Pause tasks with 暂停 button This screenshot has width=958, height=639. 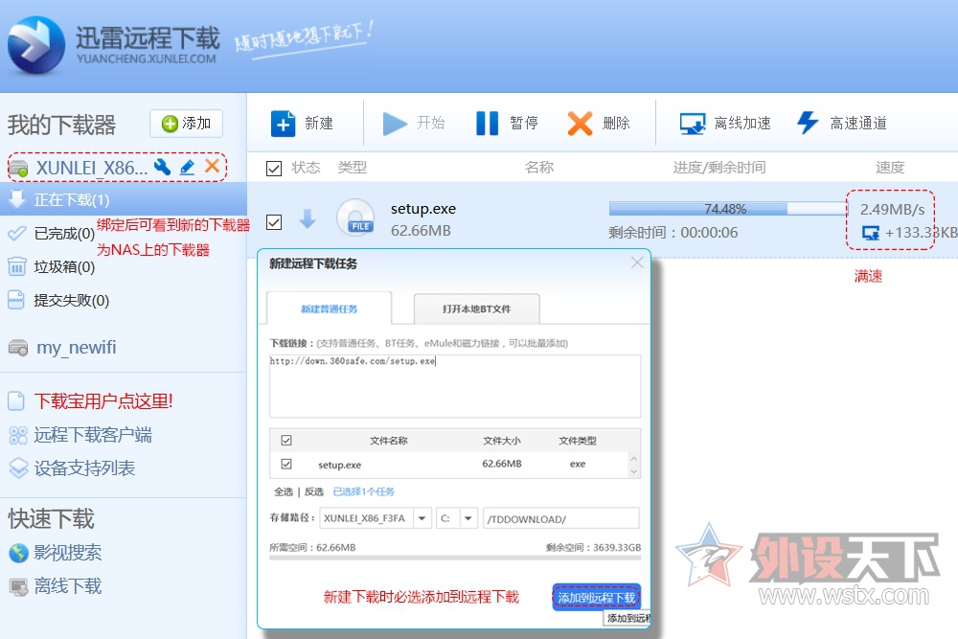[507, 124]
